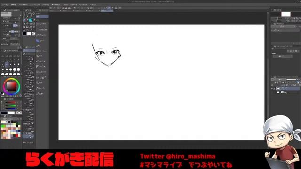Hide the paper layer using its eye icon
301x169 pixels.
272,92
